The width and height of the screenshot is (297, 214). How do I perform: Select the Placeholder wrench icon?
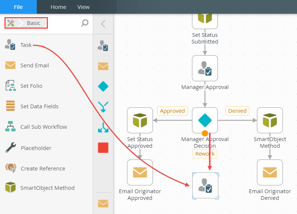11,147
